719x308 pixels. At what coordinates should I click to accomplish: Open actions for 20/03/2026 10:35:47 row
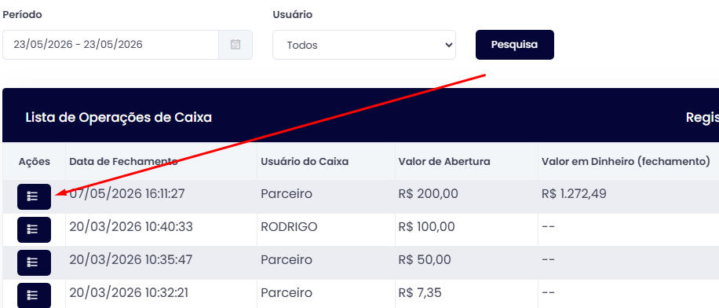(34, 262)
